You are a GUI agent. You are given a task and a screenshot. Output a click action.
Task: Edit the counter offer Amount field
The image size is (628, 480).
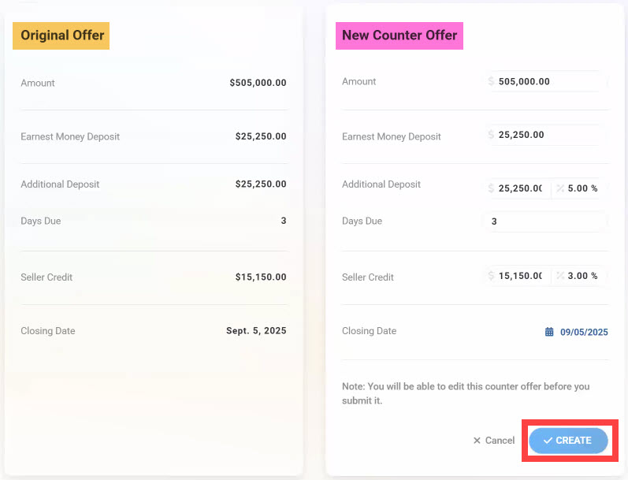[547, 81]
